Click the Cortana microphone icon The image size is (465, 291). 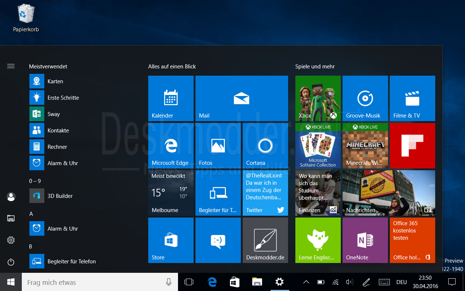pos(169,282)
